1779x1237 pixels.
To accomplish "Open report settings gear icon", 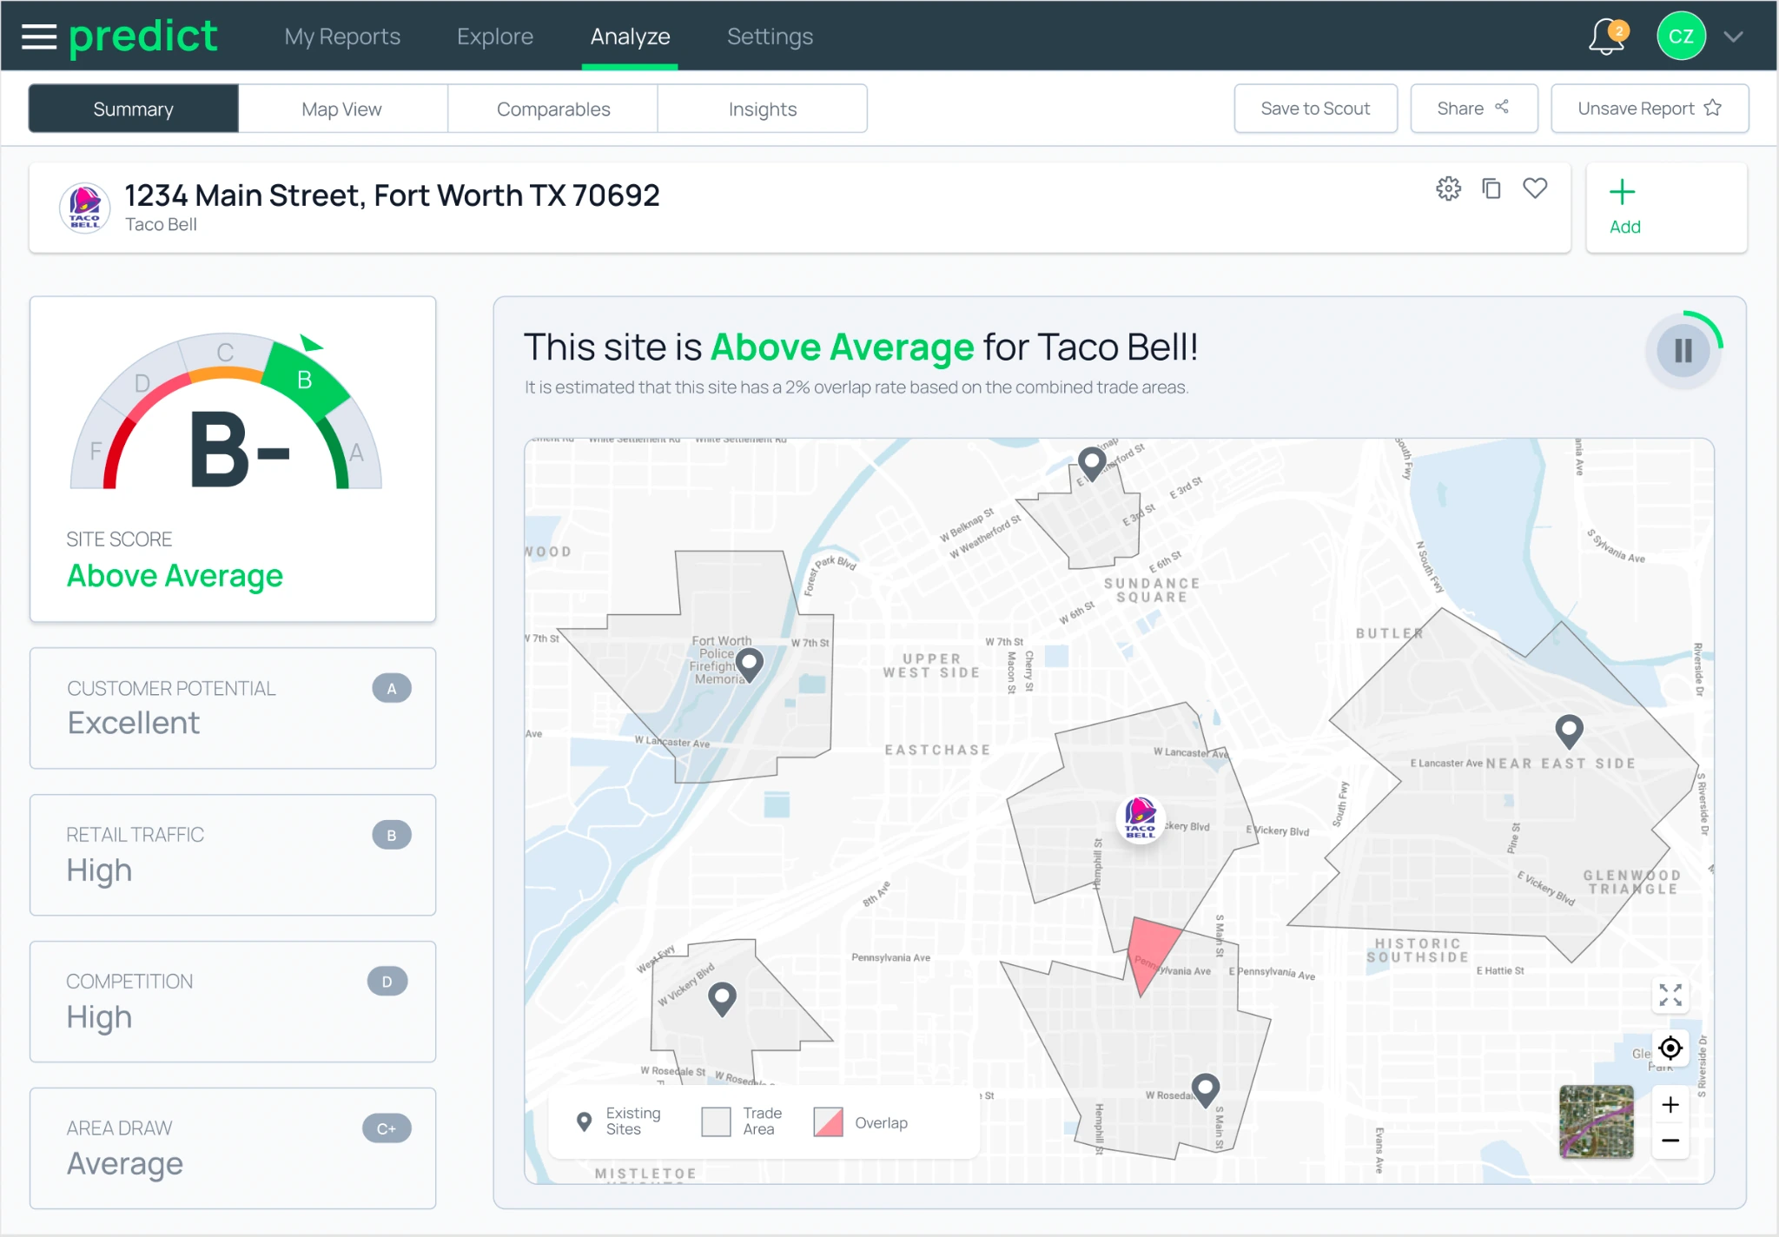I will 1448,189.
